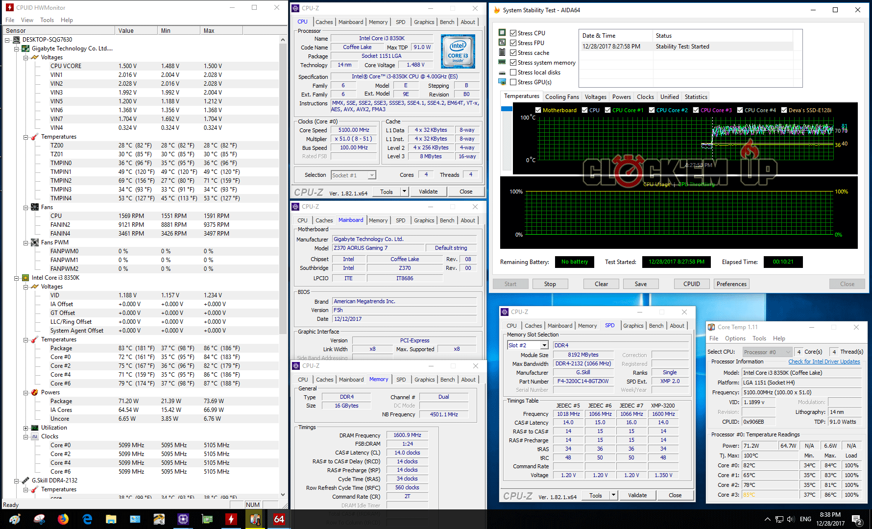Viewport: 872px width, 529px height.
Task: Open Snipping Tool from the taskbar
Action: [x=39, y=519]
